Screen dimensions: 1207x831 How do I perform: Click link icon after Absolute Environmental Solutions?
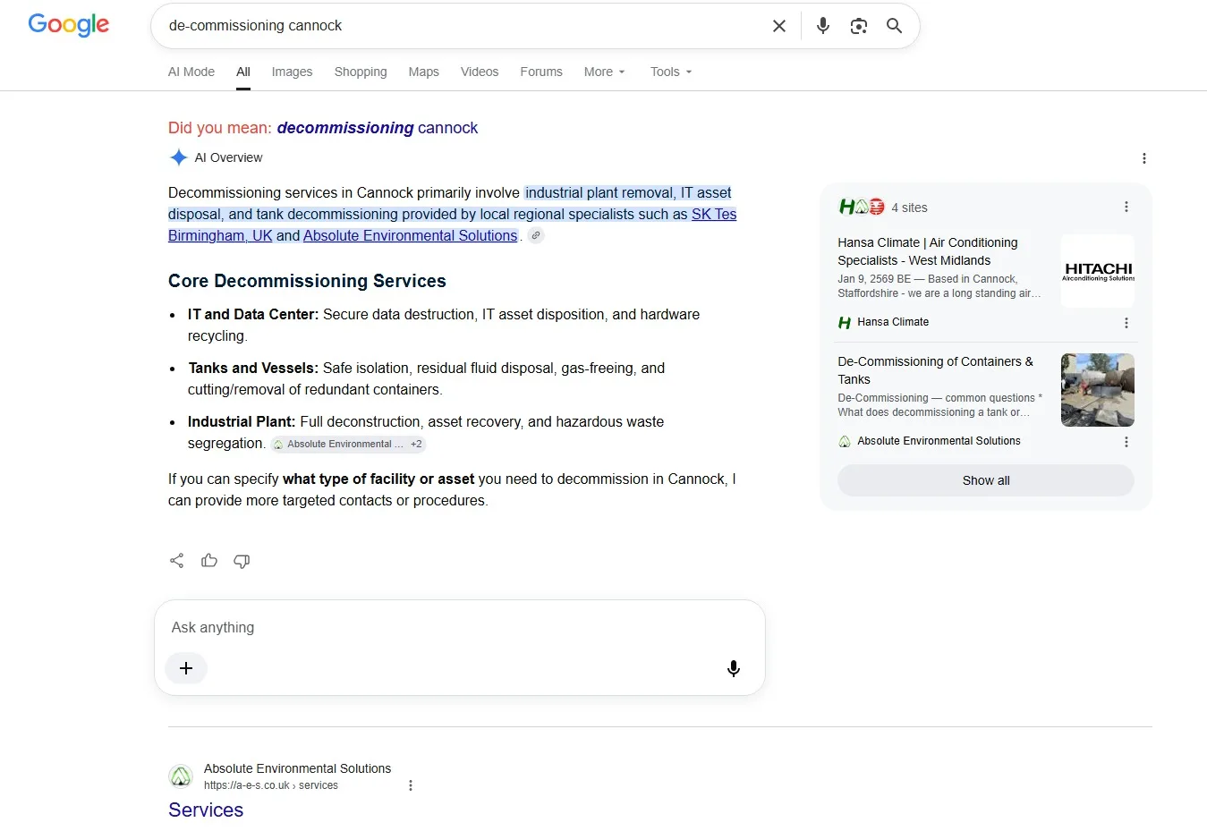[x=535, y=235]
